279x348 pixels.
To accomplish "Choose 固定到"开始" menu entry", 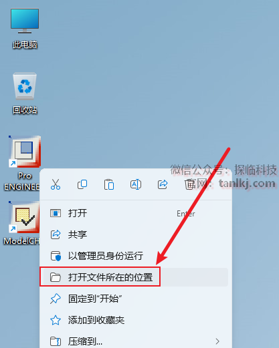I will click(136, 299).
